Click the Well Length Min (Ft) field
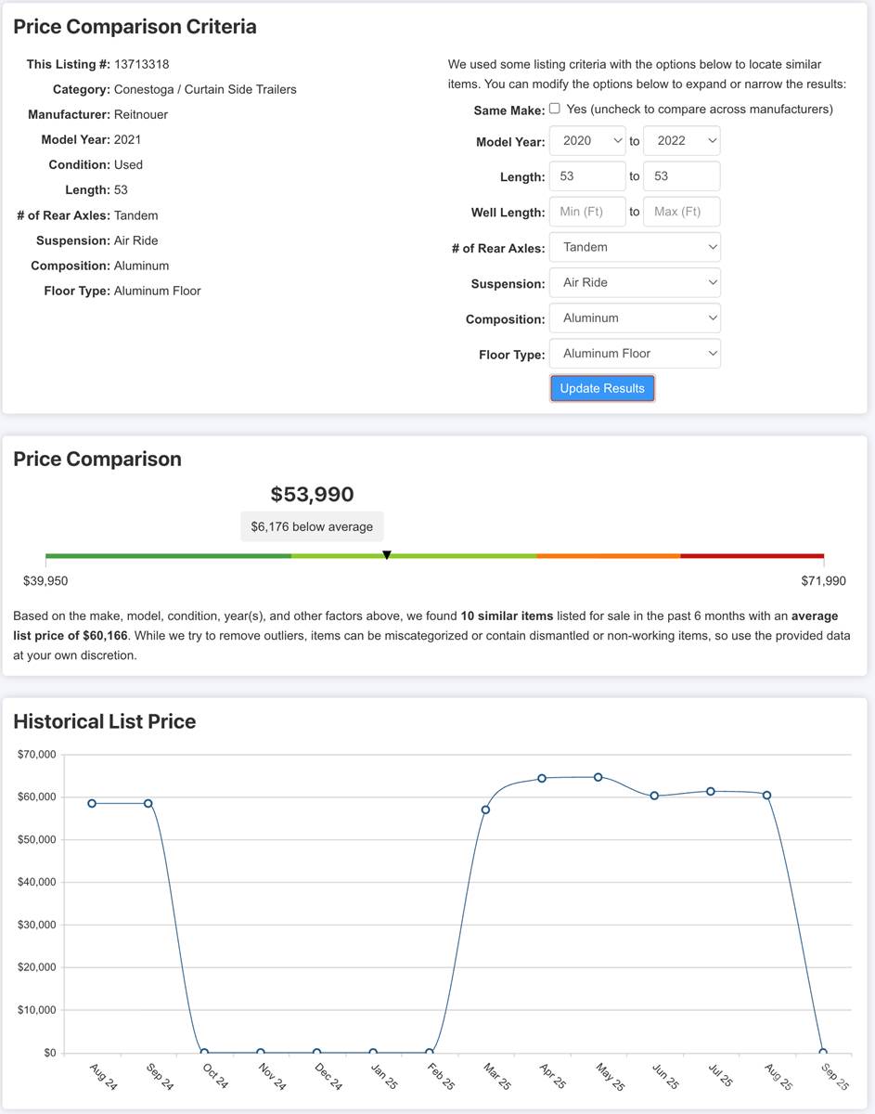Viewport: 875px width, 1114px height. coord(588,212)
